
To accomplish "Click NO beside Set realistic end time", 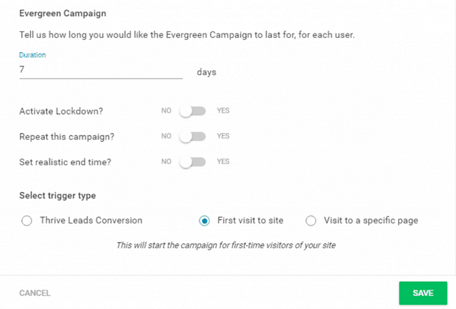I will [x=167, y=162].
